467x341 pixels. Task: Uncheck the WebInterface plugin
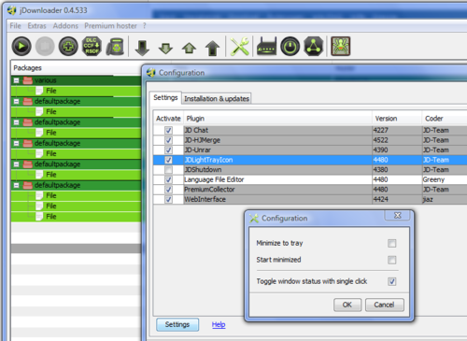click(168, 199)
